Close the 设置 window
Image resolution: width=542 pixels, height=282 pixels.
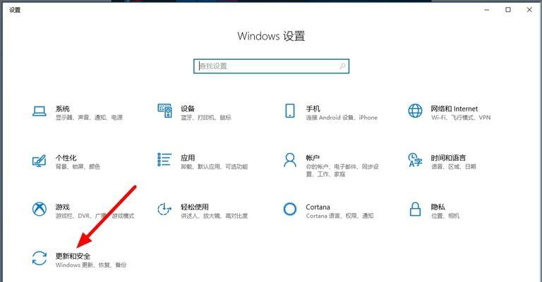coord(529,10)
